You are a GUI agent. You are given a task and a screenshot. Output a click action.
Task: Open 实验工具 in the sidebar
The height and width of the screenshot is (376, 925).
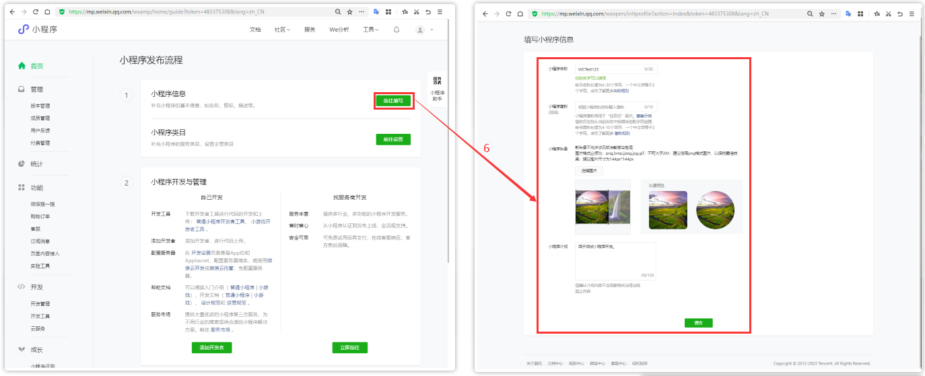pos(40,266)
